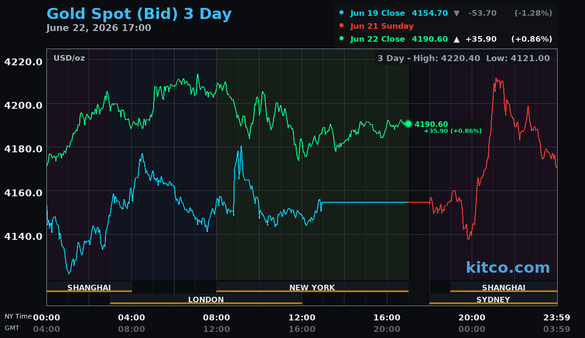585x338 pixels.
Task: Click the 3 Day High Low summary label
Action: pos(463,58)
